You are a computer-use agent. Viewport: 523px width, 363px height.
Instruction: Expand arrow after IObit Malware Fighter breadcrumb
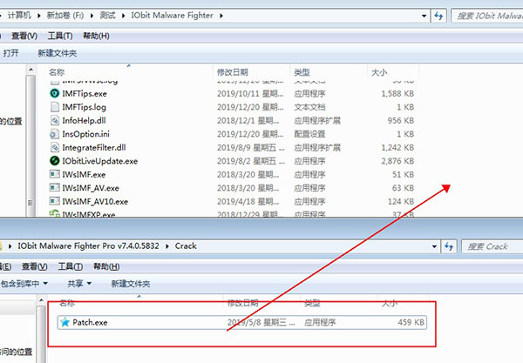[221, 16]
